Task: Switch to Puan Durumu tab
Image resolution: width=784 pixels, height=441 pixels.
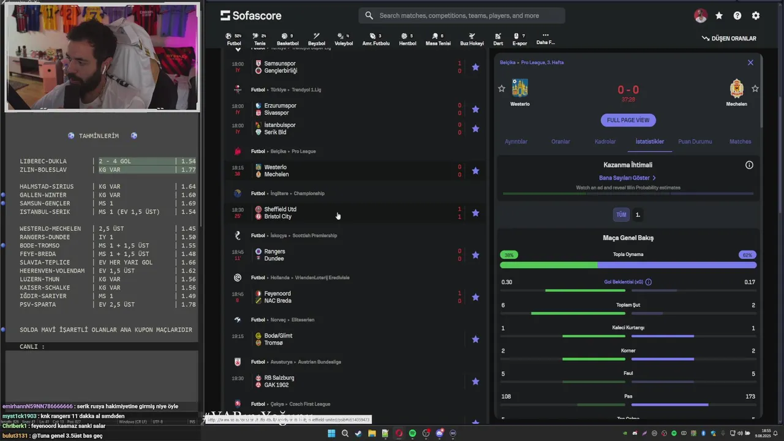Action: point(695,141)
